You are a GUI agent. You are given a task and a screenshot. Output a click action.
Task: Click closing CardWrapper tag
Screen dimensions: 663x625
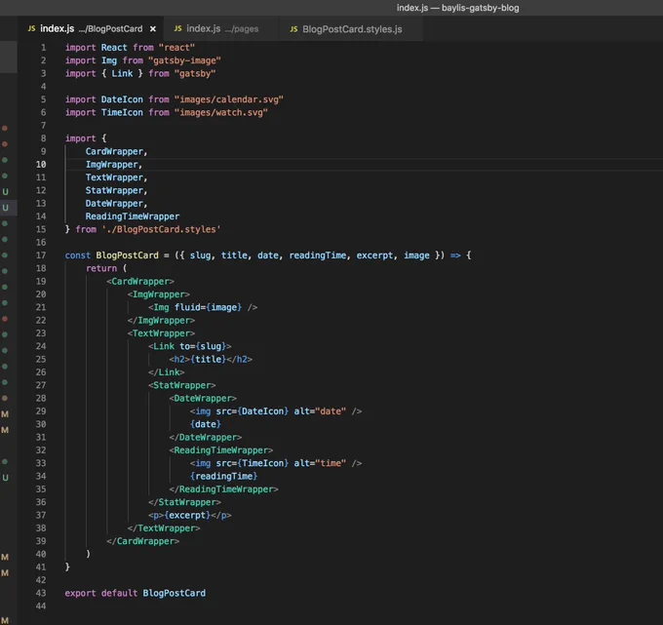143,541
